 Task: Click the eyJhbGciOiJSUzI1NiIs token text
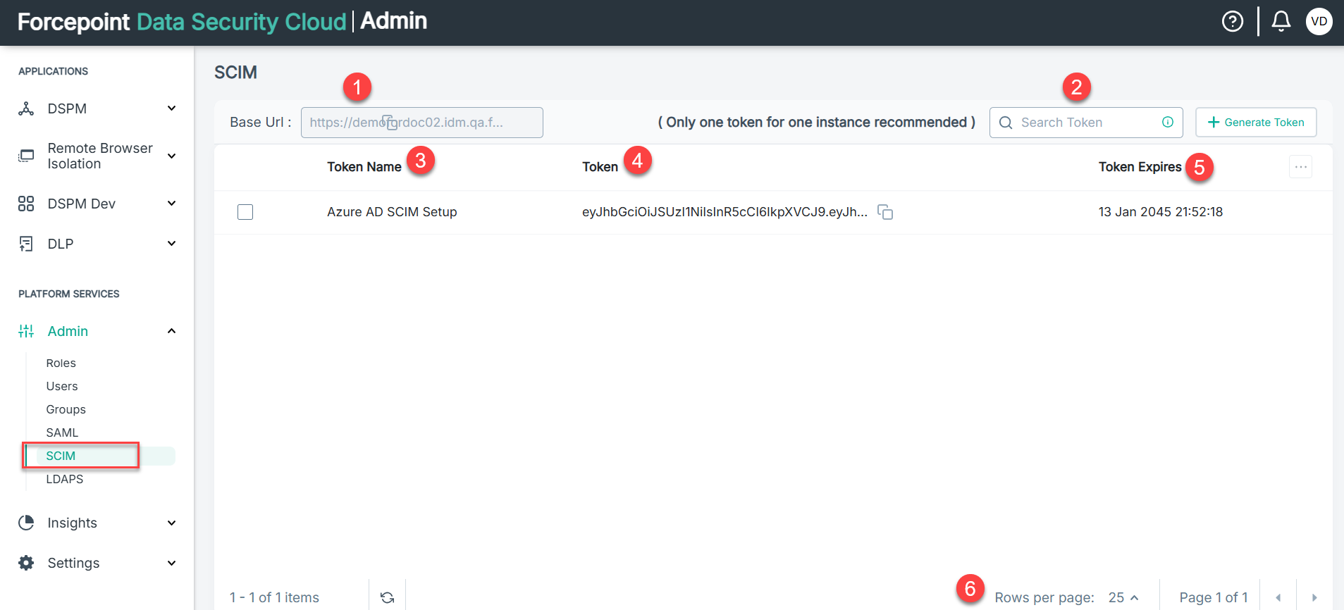tap(725, 212)
